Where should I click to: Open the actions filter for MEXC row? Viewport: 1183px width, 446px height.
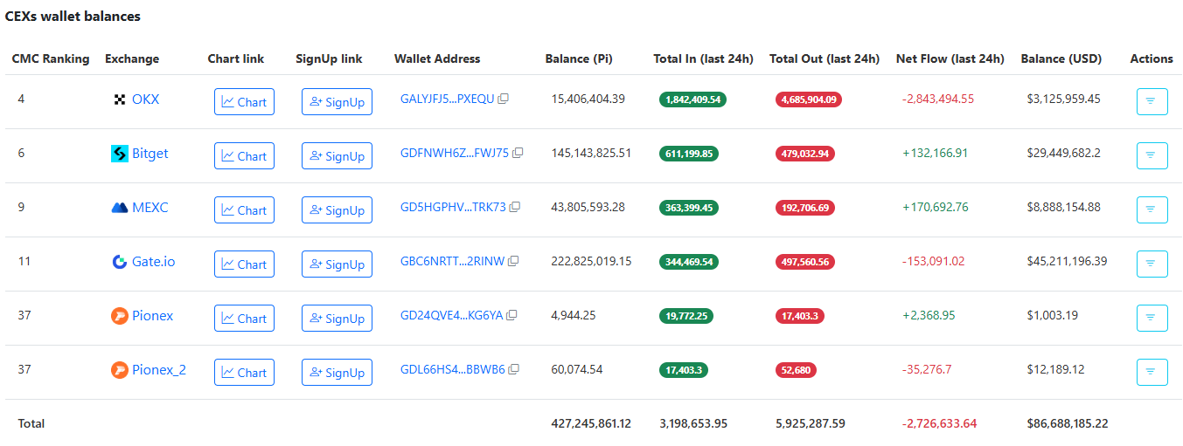(1151, 209)
